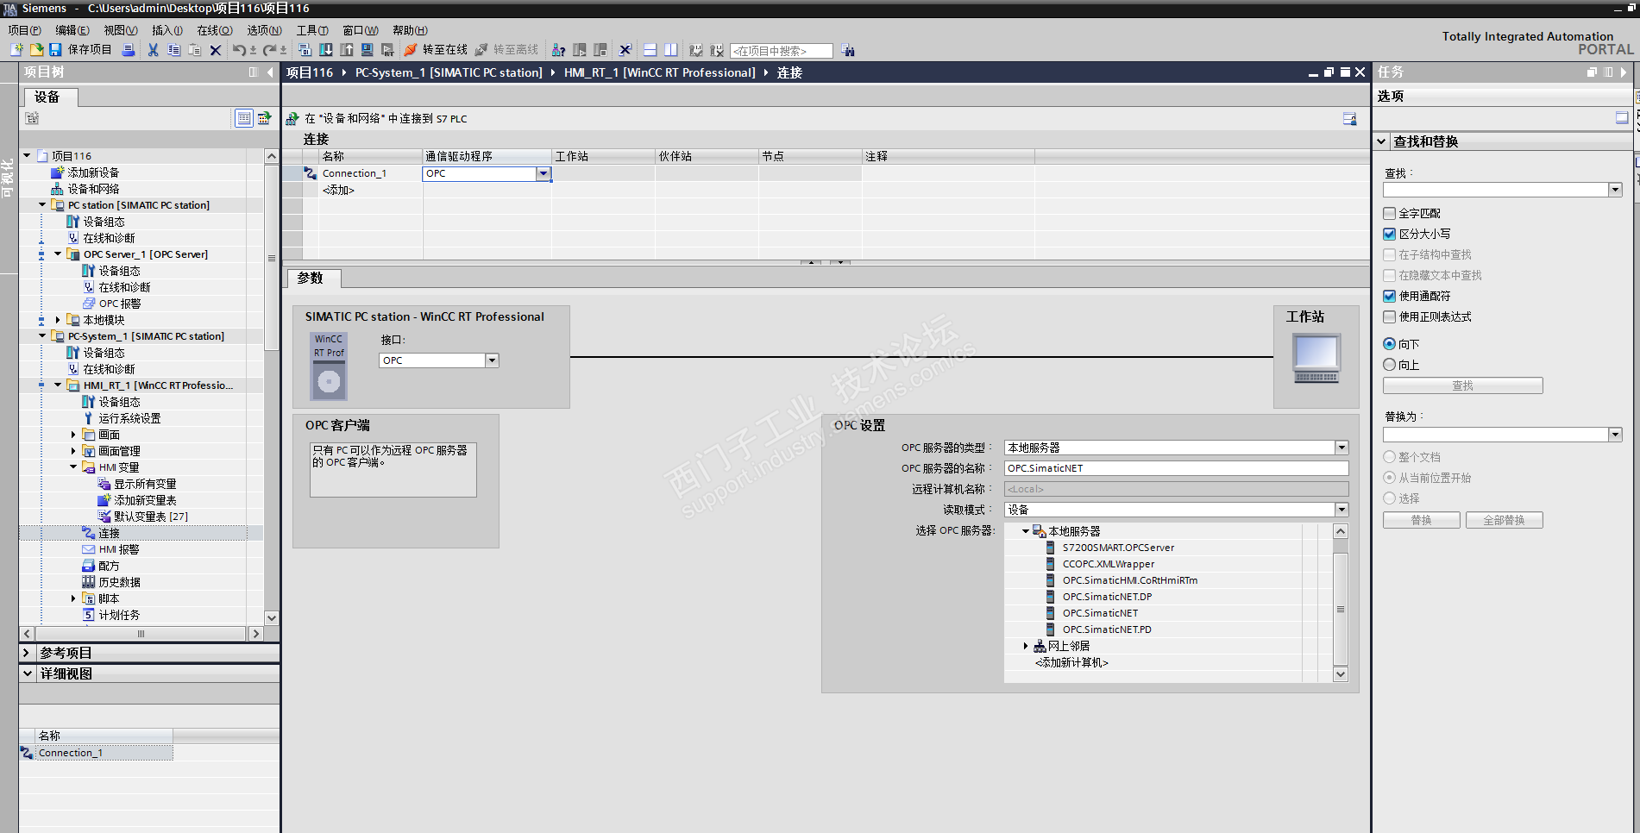
Task: Select the 向上 radio button
Action: coord(1389,365)
